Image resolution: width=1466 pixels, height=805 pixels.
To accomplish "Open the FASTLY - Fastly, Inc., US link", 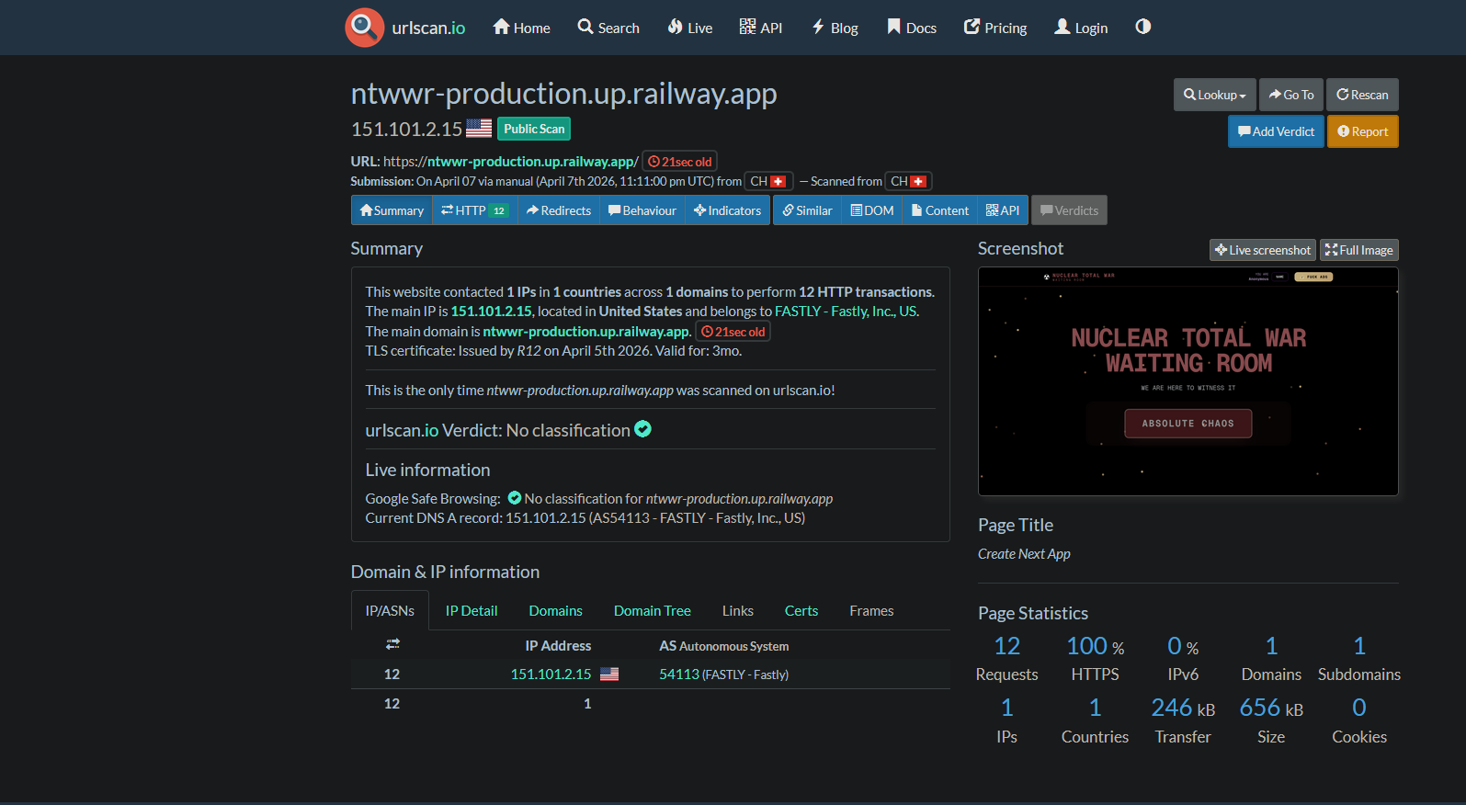I will pos(846,312).
